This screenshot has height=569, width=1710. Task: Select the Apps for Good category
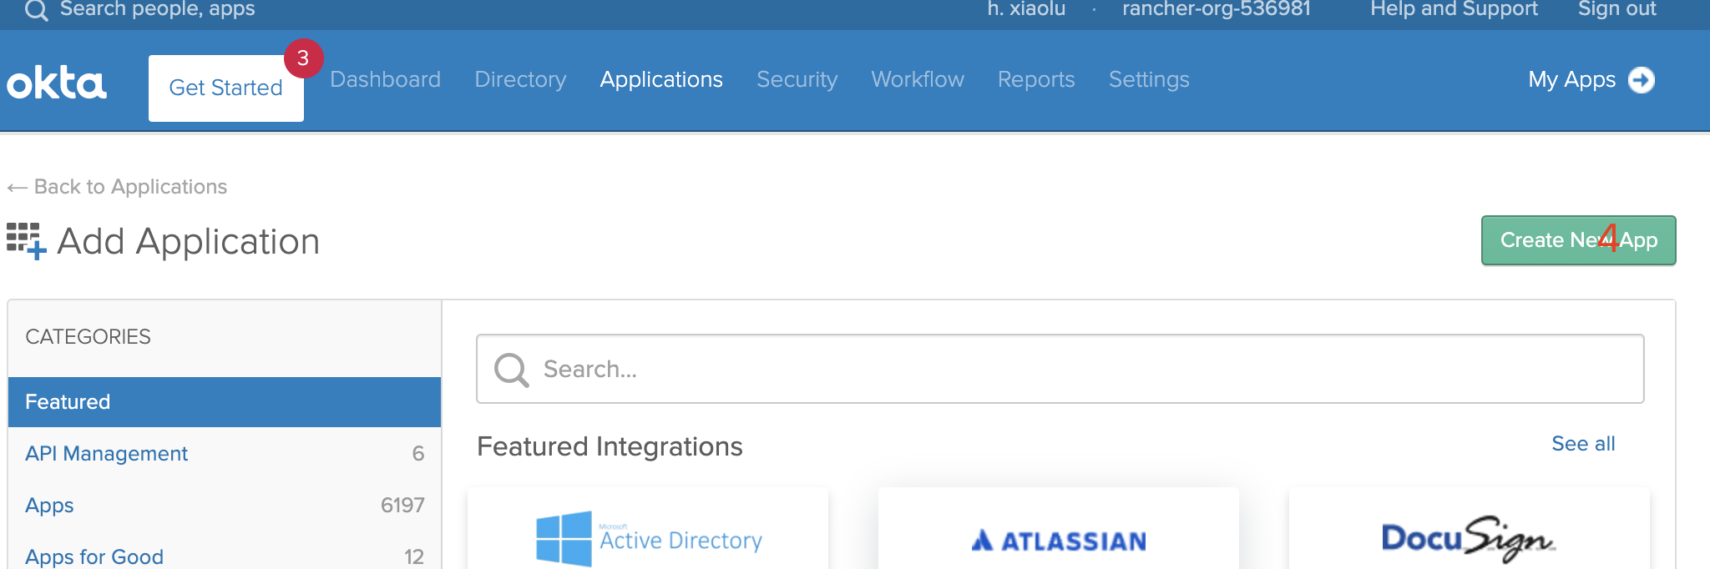click(94, 556)
